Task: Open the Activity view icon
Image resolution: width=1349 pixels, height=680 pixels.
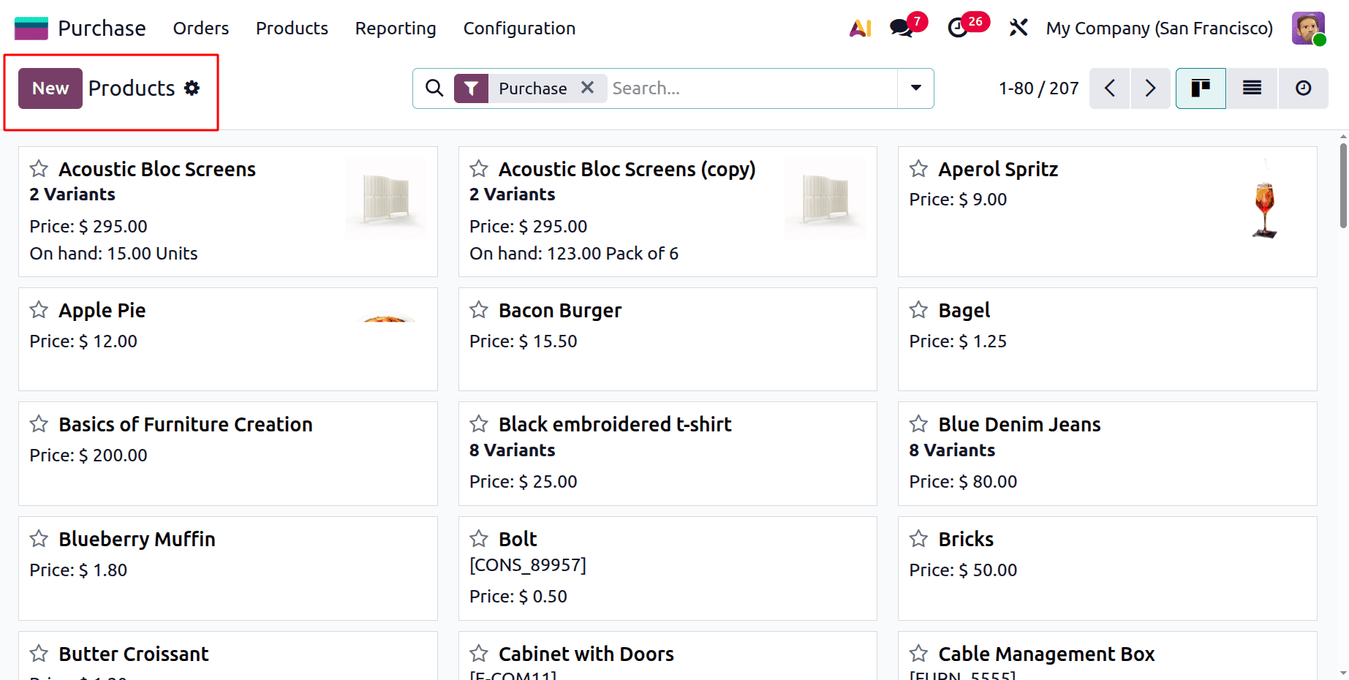Action: coord(1304,88)
